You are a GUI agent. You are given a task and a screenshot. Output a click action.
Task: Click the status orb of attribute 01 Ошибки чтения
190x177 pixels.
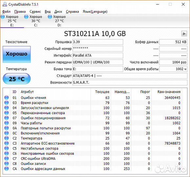(x=7, y=98)
